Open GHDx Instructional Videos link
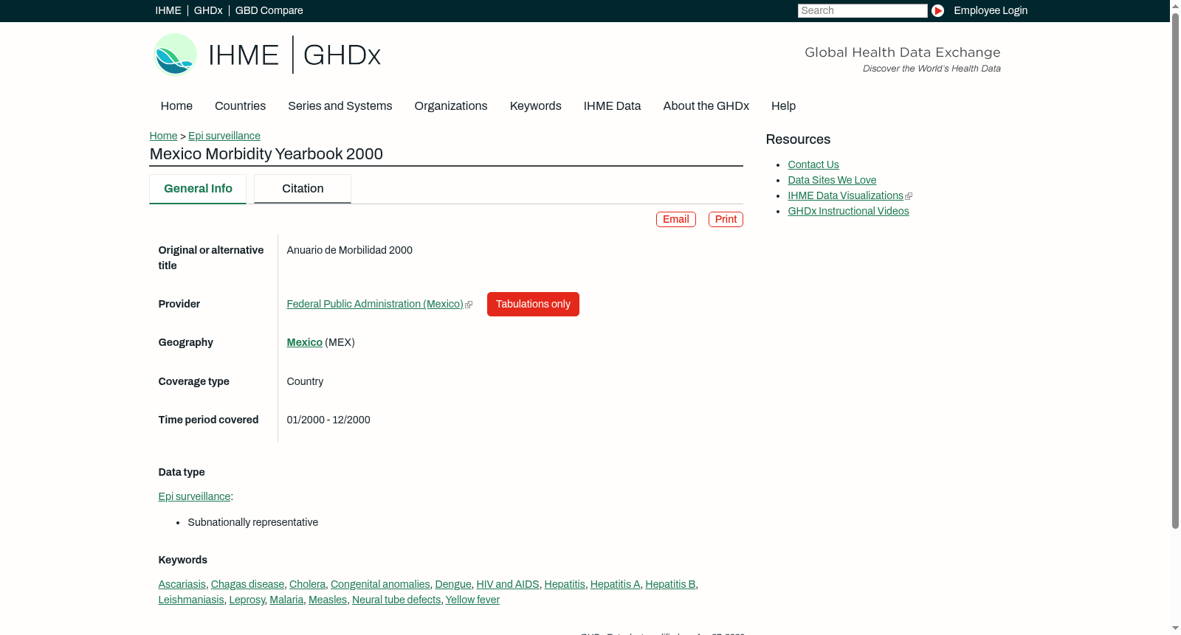The height and width of the screenshot is (635, 1181). (848, 211)
